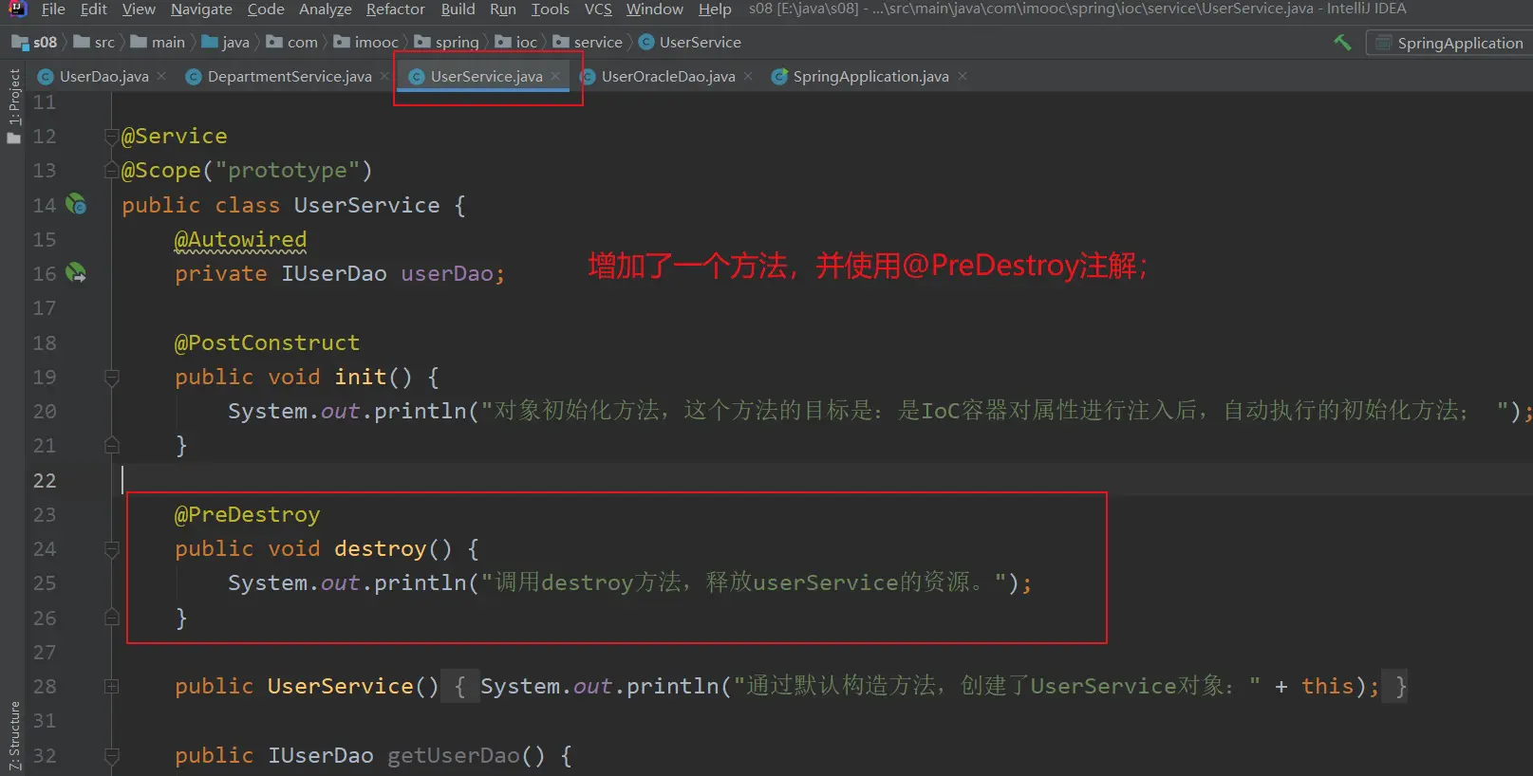
Task: Click the Build project hammer icon
Action: coord(1342,43)
